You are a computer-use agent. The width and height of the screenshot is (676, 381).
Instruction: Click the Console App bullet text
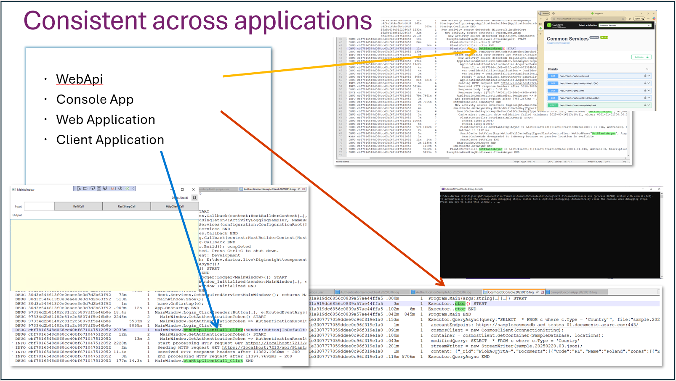pos(95,100)
